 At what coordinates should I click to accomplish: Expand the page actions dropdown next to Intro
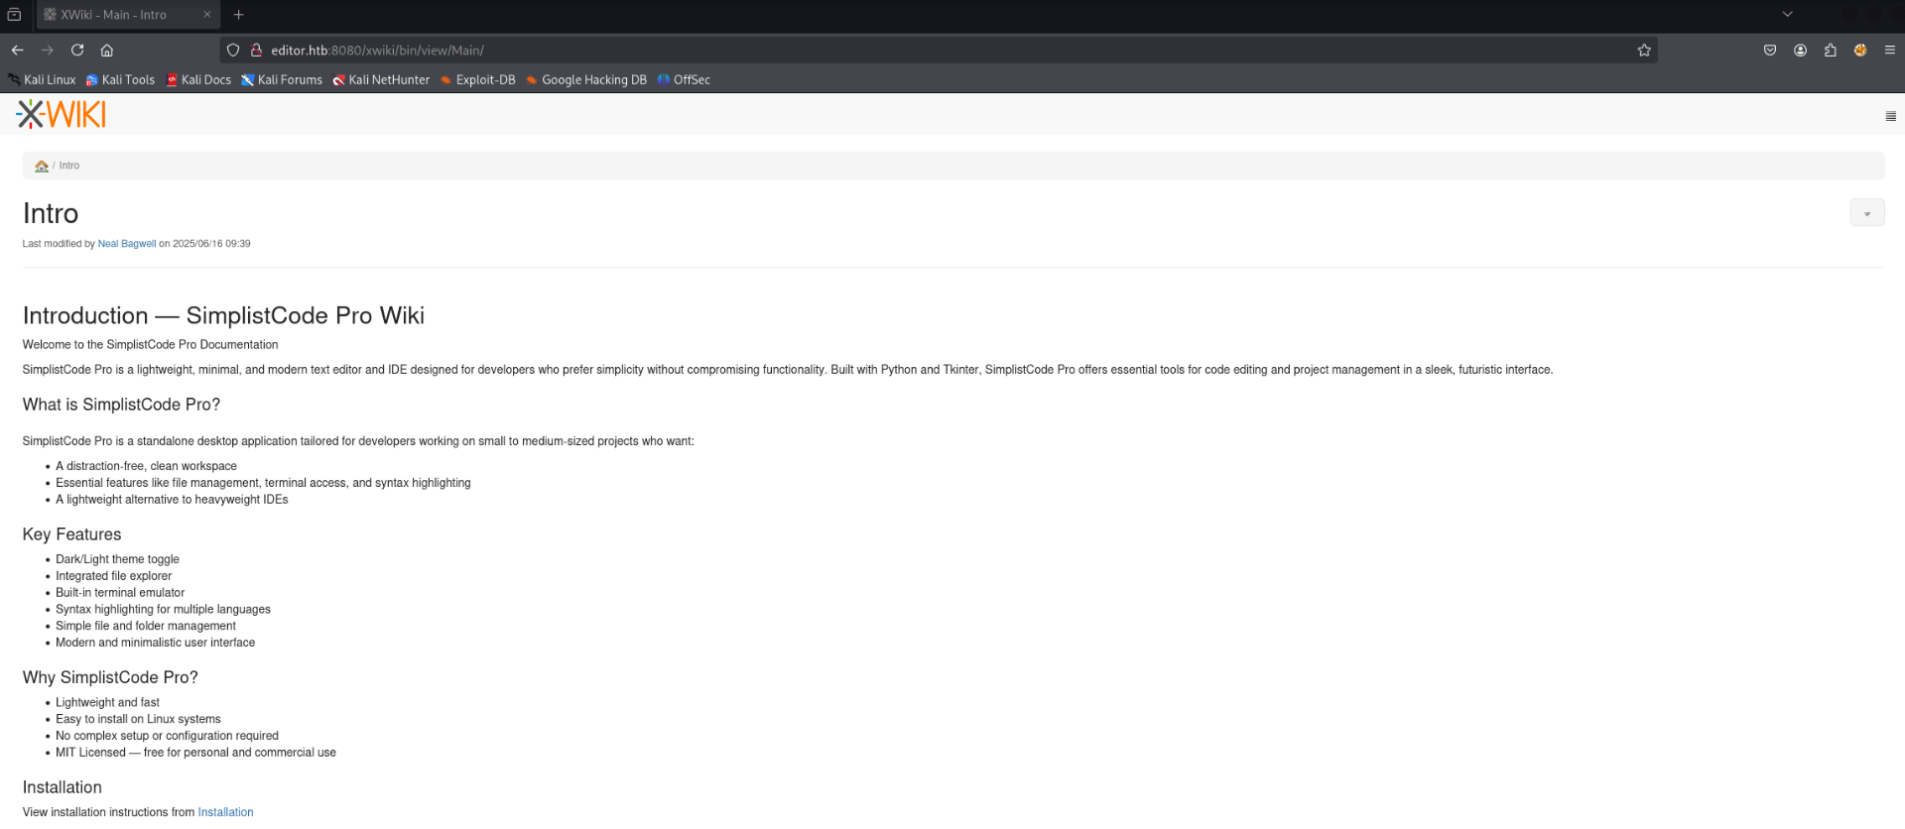(x=1866, y=213)
